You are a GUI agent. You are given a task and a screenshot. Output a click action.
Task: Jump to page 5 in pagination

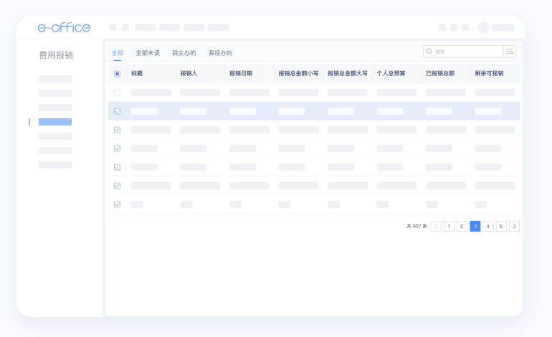coord(501,226)
